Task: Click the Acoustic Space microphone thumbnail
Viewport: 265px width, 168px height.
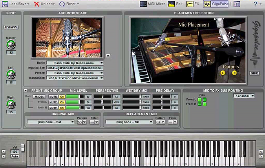Action: pyautogui.click(x=67, y=37)
